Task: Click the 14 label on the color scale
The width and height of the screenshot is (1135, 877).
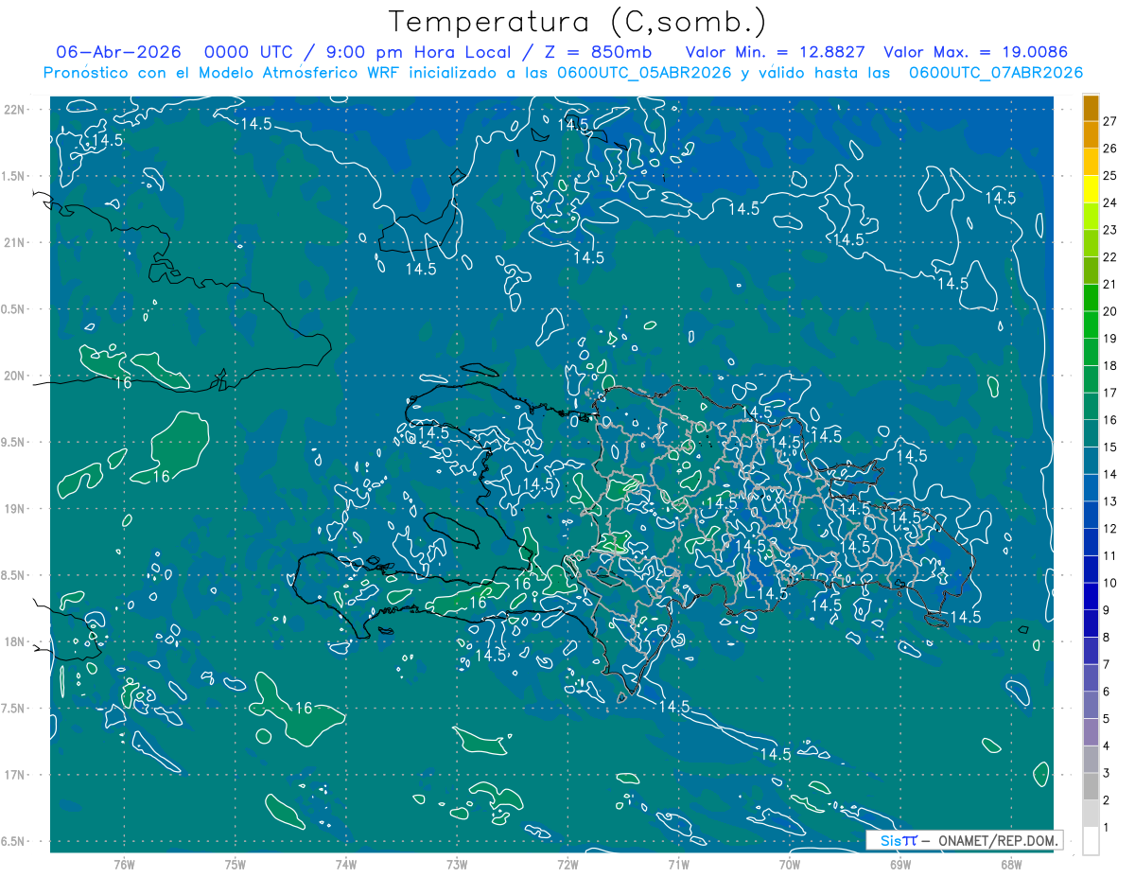Action: [1109, 474]
